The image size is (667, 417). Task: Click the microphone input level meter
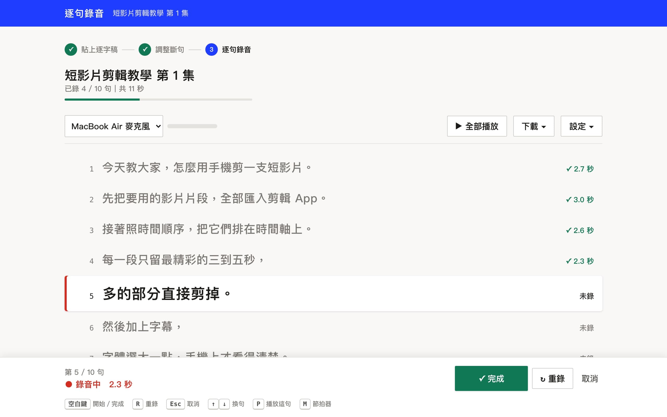coord(192,126)
